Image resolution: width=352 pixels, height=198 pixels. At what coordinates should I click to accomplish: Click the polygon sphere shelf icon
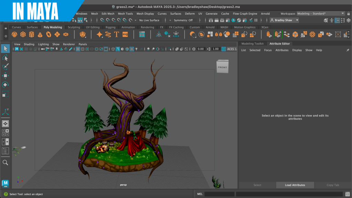pyautogui.click(x=14, y=34)
